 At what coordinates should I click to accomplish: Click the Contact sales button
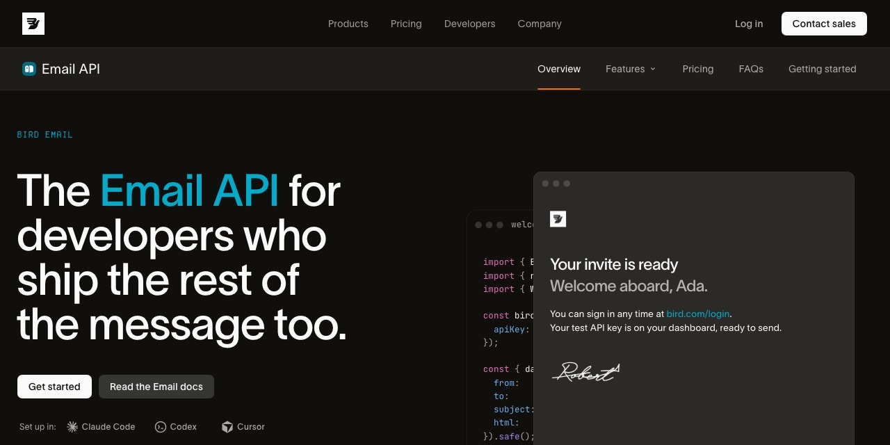(x=824, y=24)
